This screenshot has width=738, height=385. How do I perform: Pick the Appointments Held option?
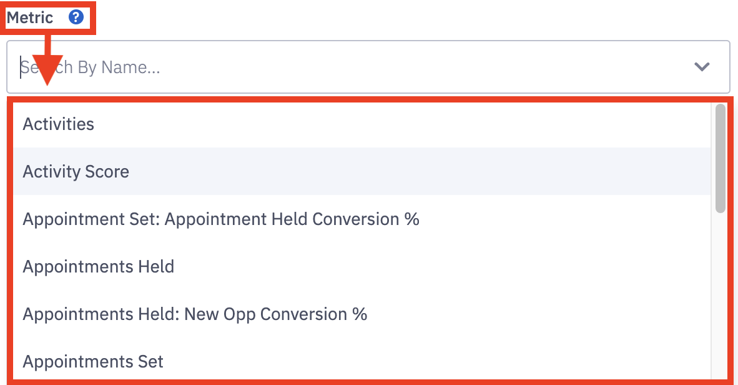[99, 267]
